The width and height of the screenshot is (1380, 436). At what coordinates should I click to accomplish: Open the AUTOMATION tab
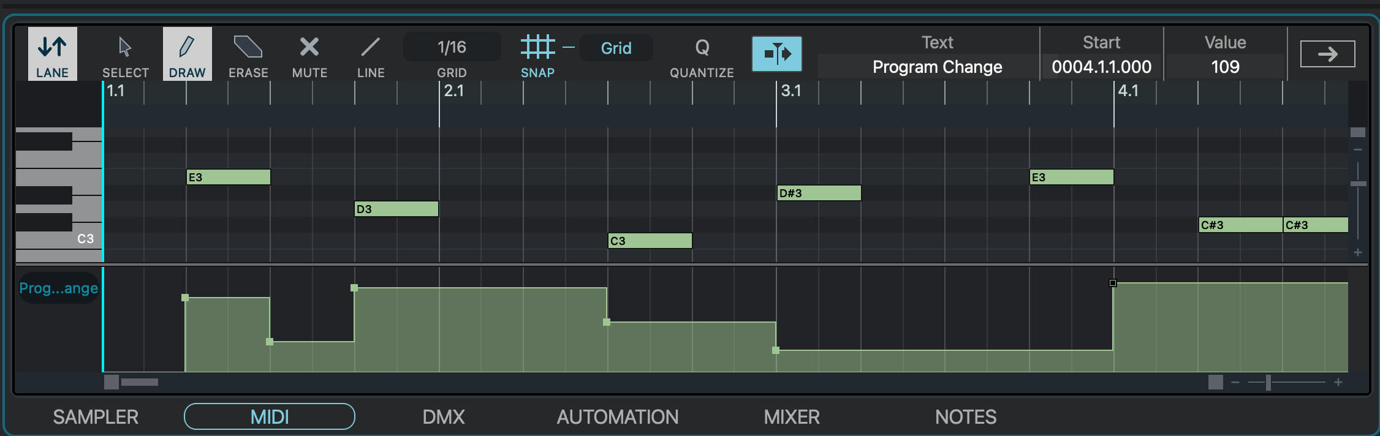[617, 417]
